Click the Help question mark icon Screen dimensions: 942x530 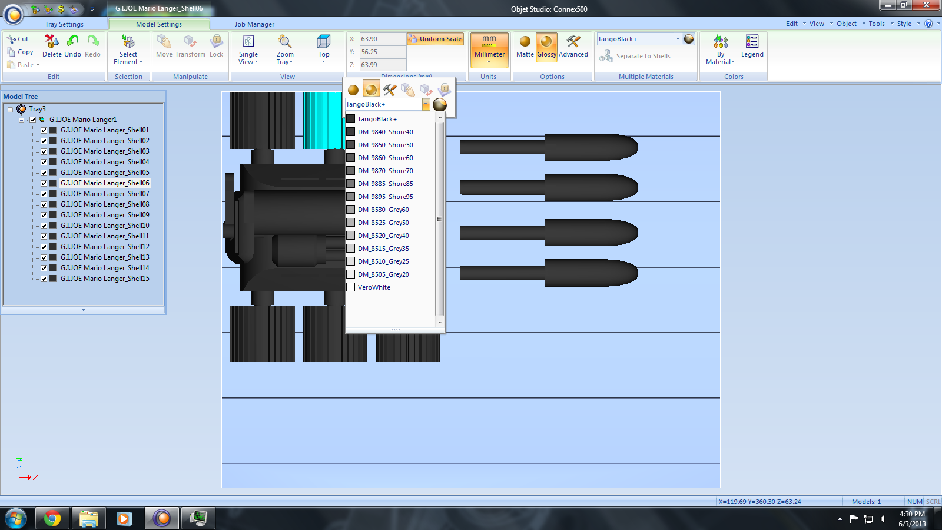[928, 24]
